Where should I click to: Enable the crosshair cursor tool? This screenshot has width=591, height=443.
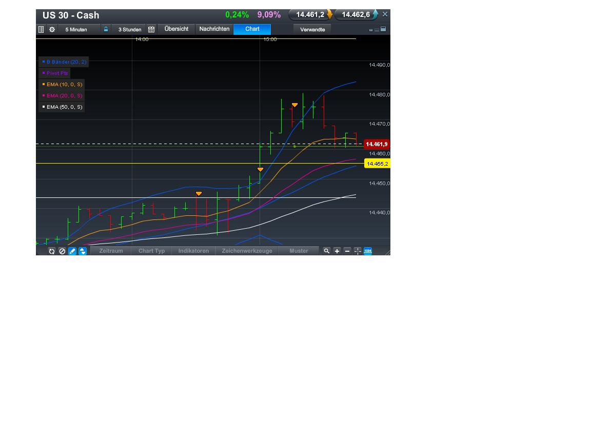coord(357,251)
